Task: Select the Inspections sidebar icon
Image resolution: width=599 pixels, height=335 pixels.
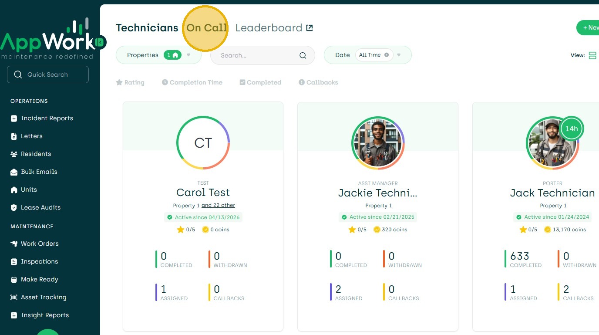Action: (x=14, y=262)
